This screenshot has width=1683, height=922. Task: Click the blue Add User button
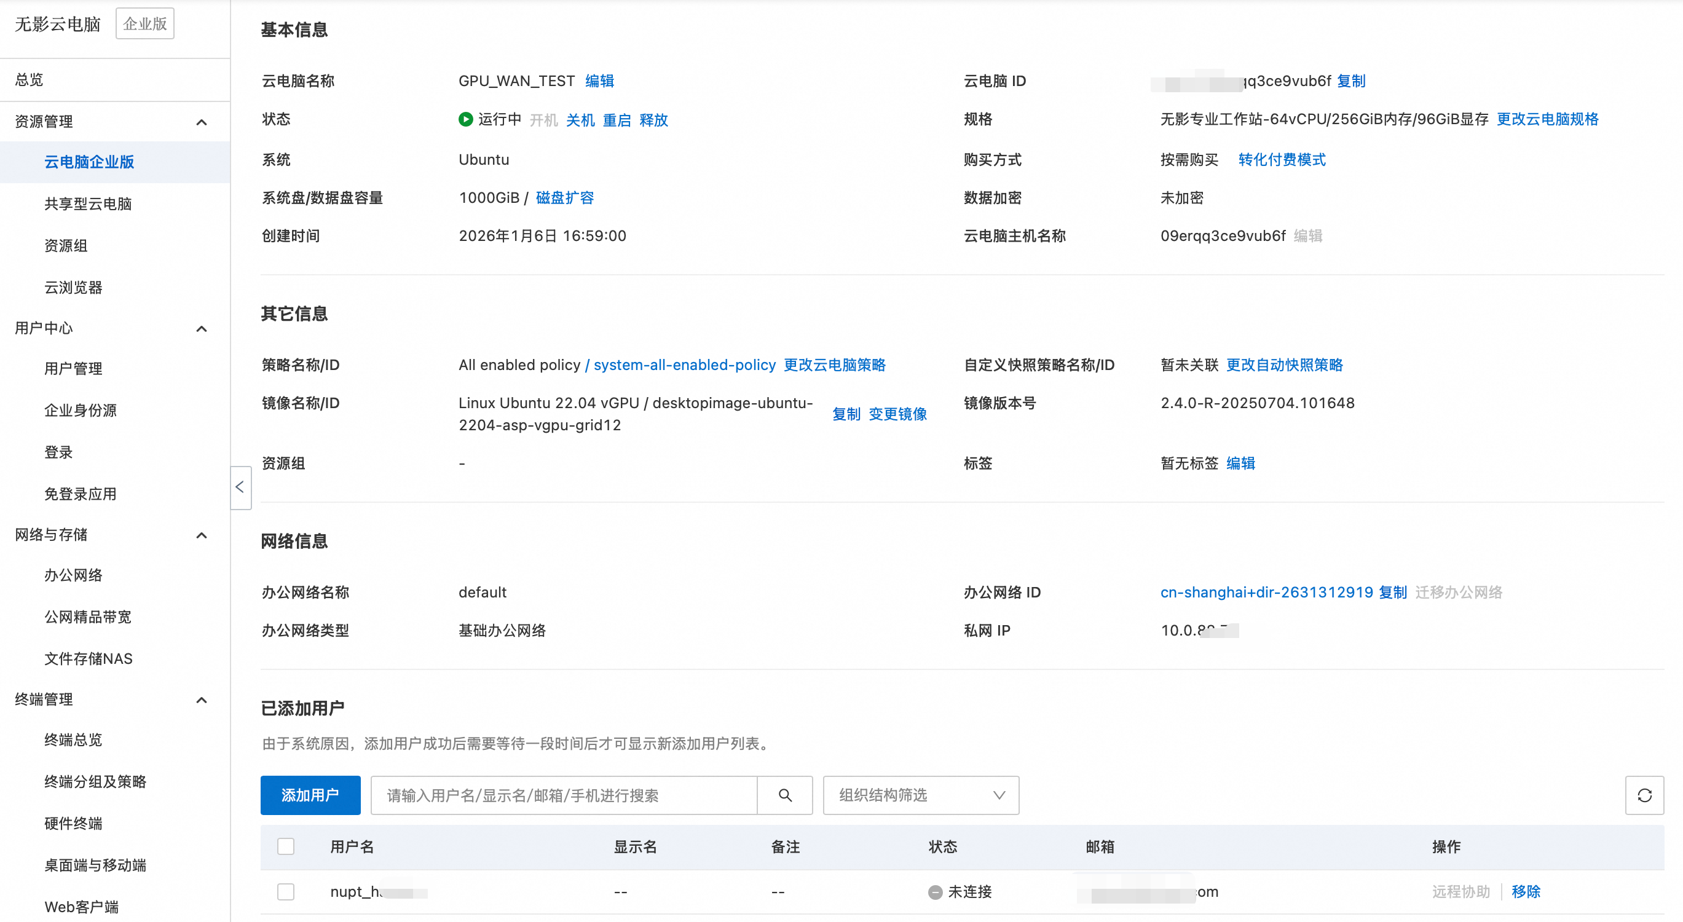310,795
